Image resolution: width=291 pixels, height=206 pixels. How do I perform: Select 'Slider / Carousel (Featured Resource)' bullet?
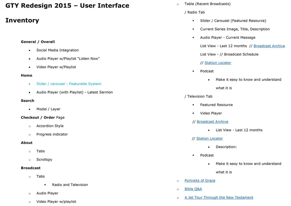[233, 21]
